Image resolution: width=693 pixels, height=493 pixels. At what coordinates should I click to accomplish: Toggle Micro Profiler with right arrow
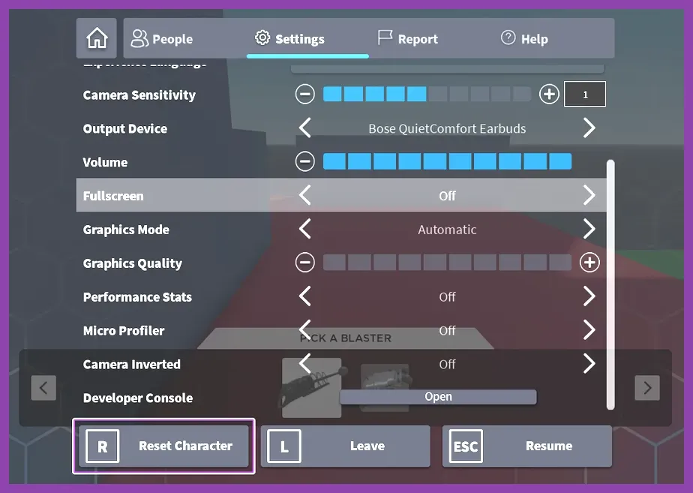tap(589, 330)
